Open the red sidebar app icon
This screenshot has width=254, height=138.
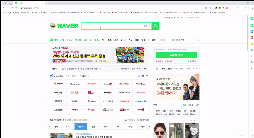pos(251,37)
